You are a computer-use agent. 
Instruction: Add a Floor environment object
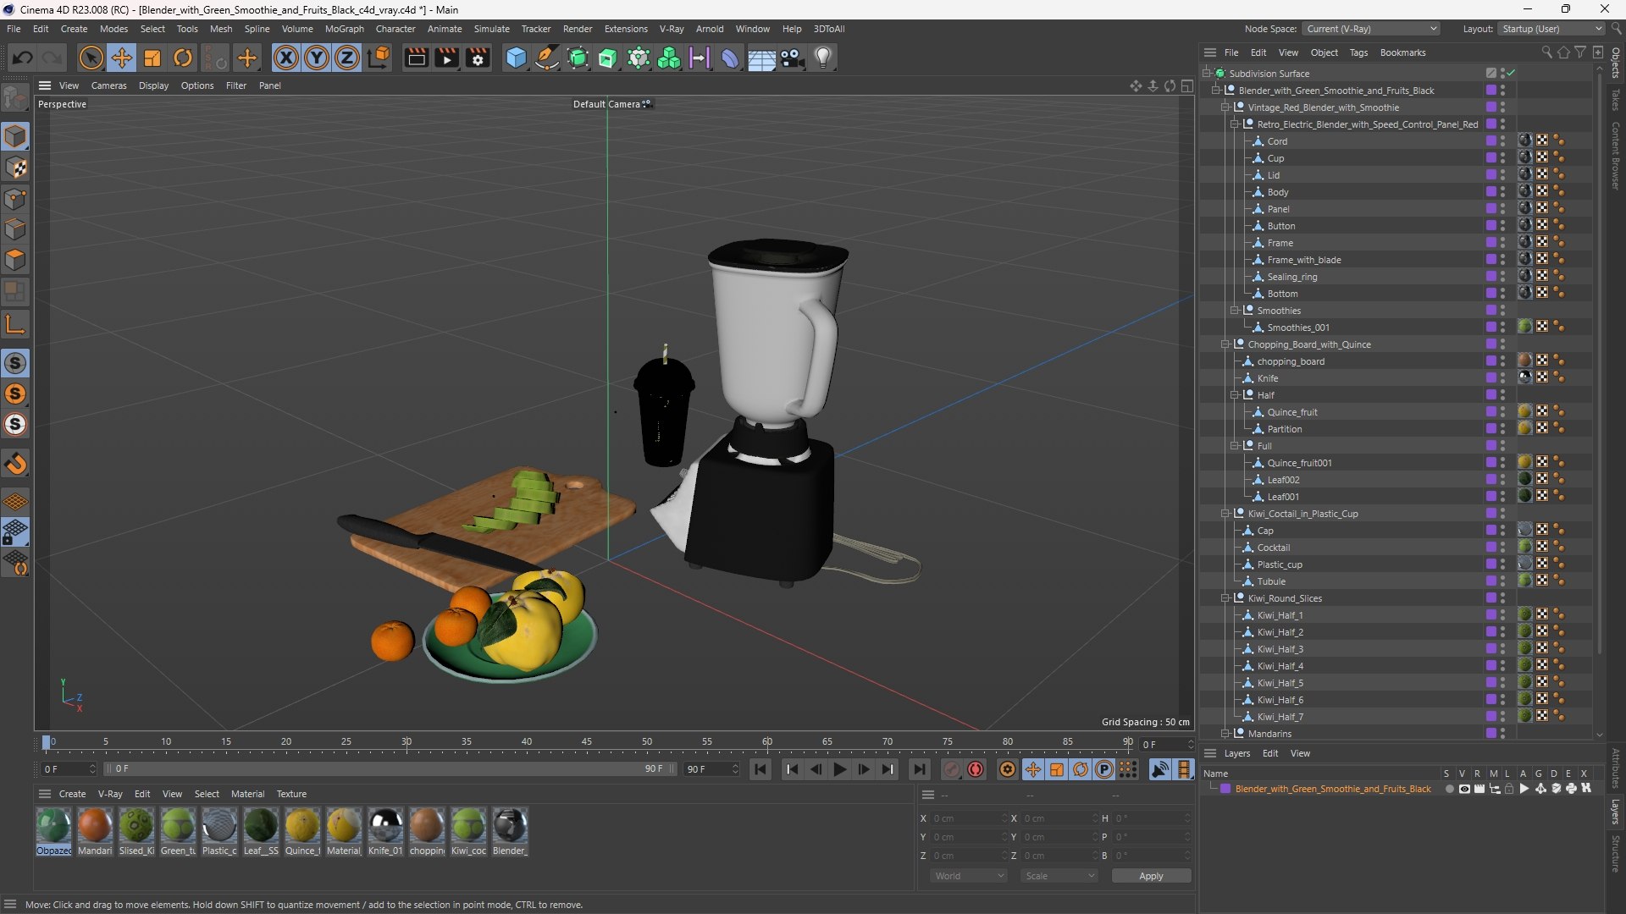761,58
